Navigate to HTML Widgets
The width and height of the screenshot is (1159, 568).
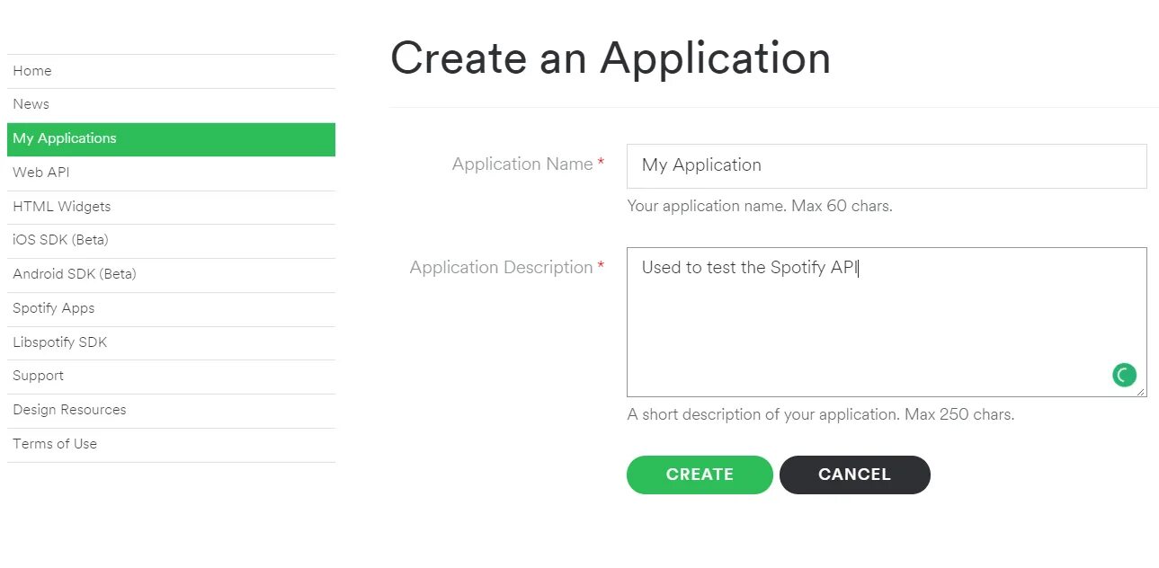point(171,207)
